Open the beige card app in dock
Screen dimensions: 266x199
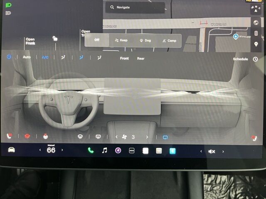159,151
